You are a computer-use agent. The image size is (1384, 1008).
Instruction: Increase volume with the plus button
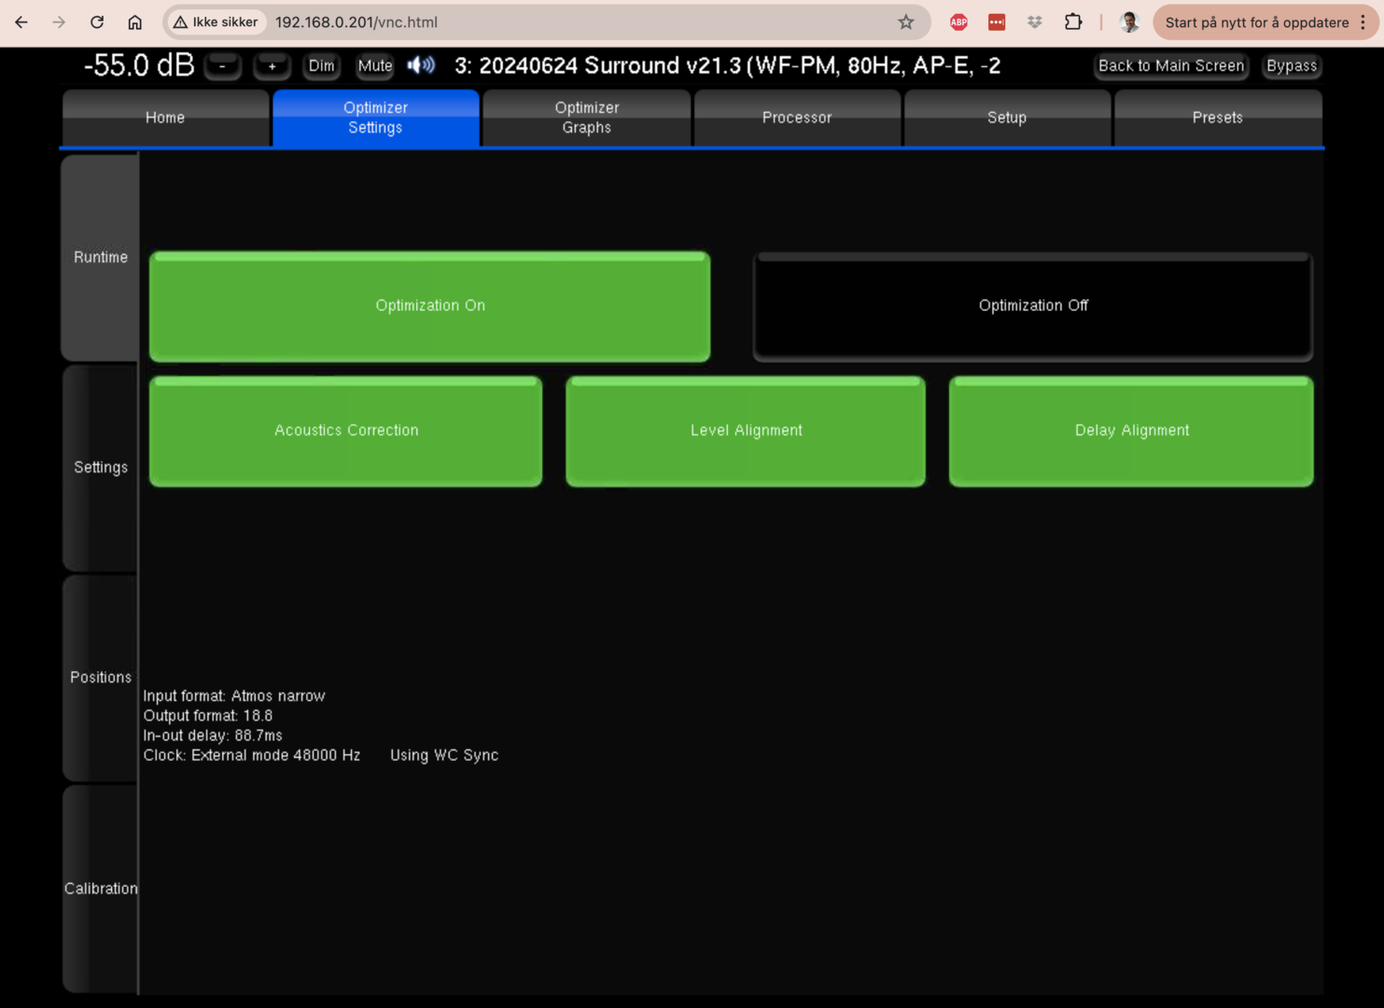272,66
